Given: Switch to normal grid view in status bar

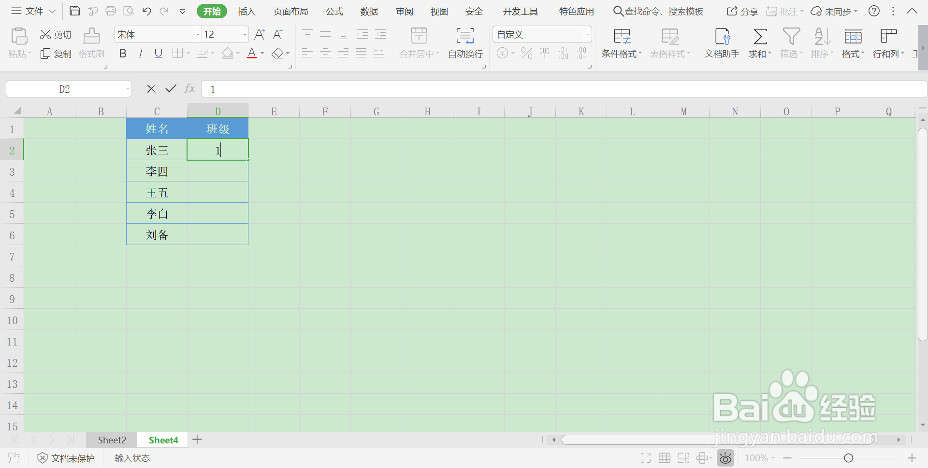Looking at the screenshot, I should [665, 458].
